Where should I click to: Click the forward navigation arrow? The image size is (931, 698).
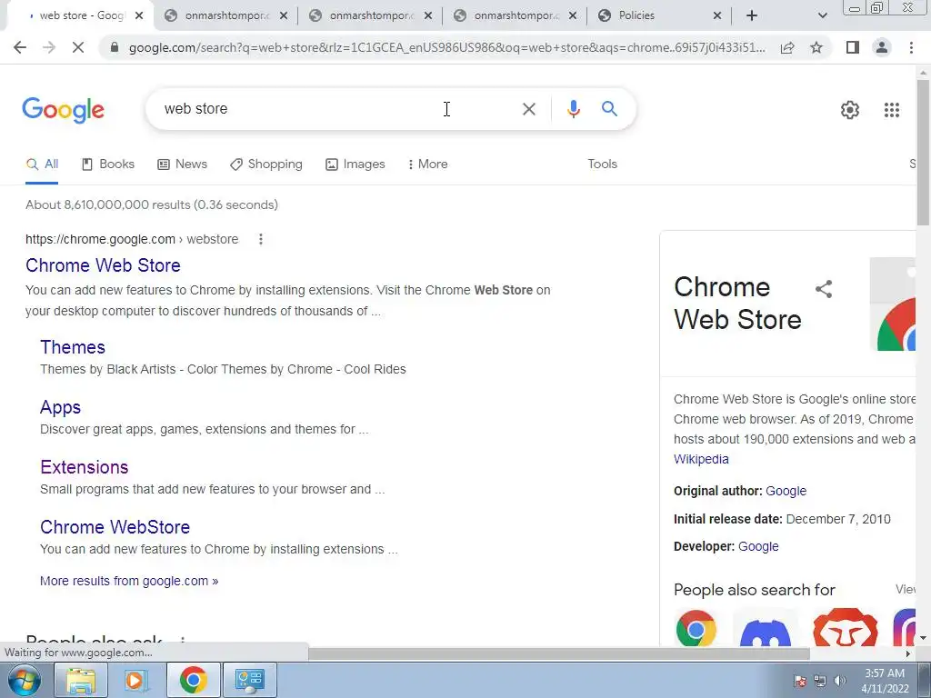(x=49, y=47)
